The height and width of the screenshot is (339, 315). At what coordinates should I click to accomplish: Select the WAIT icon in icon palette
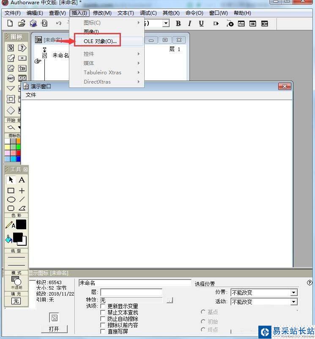pyautogui.click(x=11, y=78)
